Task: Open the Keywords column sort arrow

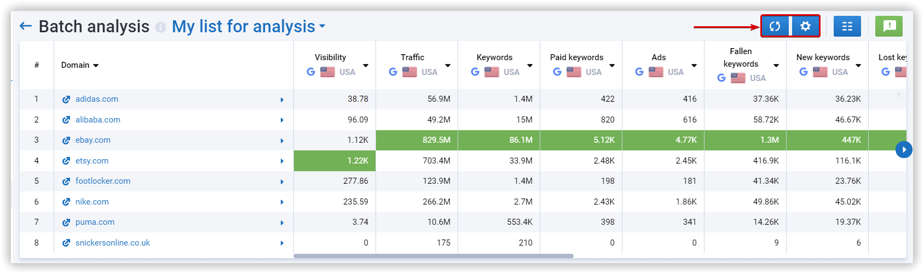Action: pyautogui.click(x=530, y=66)
